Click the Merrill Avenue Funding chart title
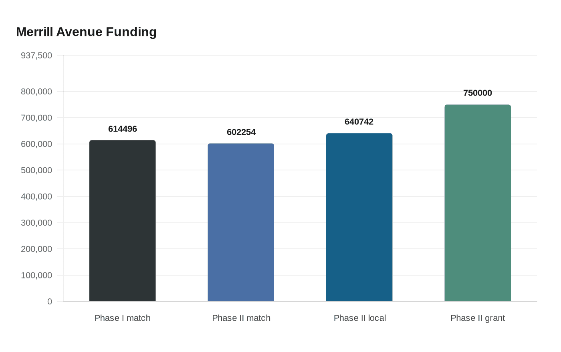561x352 pixels. coord(87,32)
